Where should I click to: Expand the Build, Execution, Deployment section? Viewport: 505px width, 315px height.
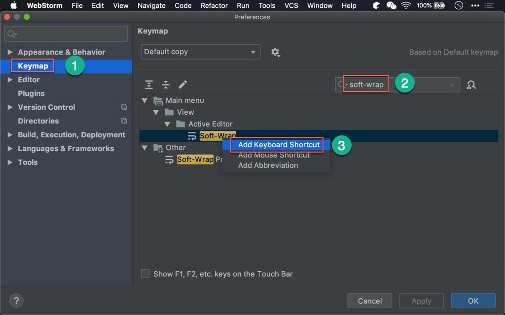pos(10,135)
